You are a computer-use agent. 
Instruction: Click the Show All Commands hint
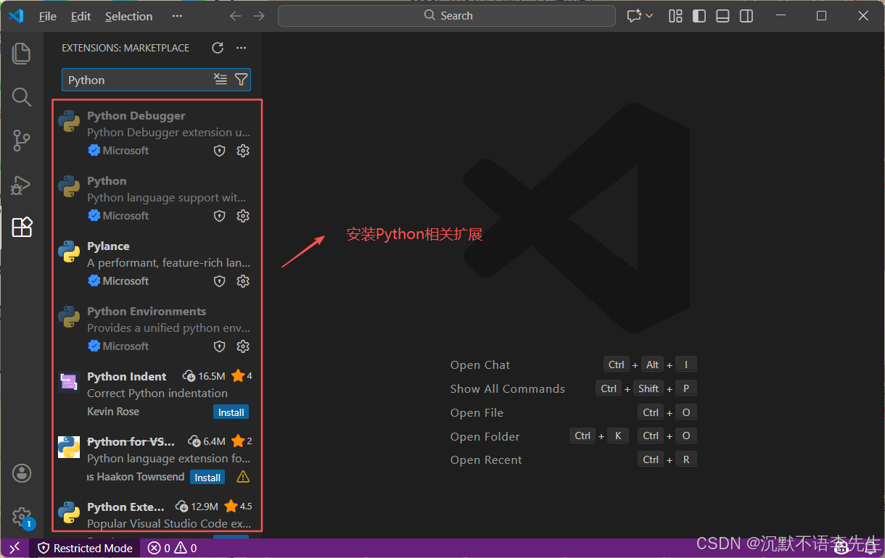pyautogui.click(x=507, y=389)
